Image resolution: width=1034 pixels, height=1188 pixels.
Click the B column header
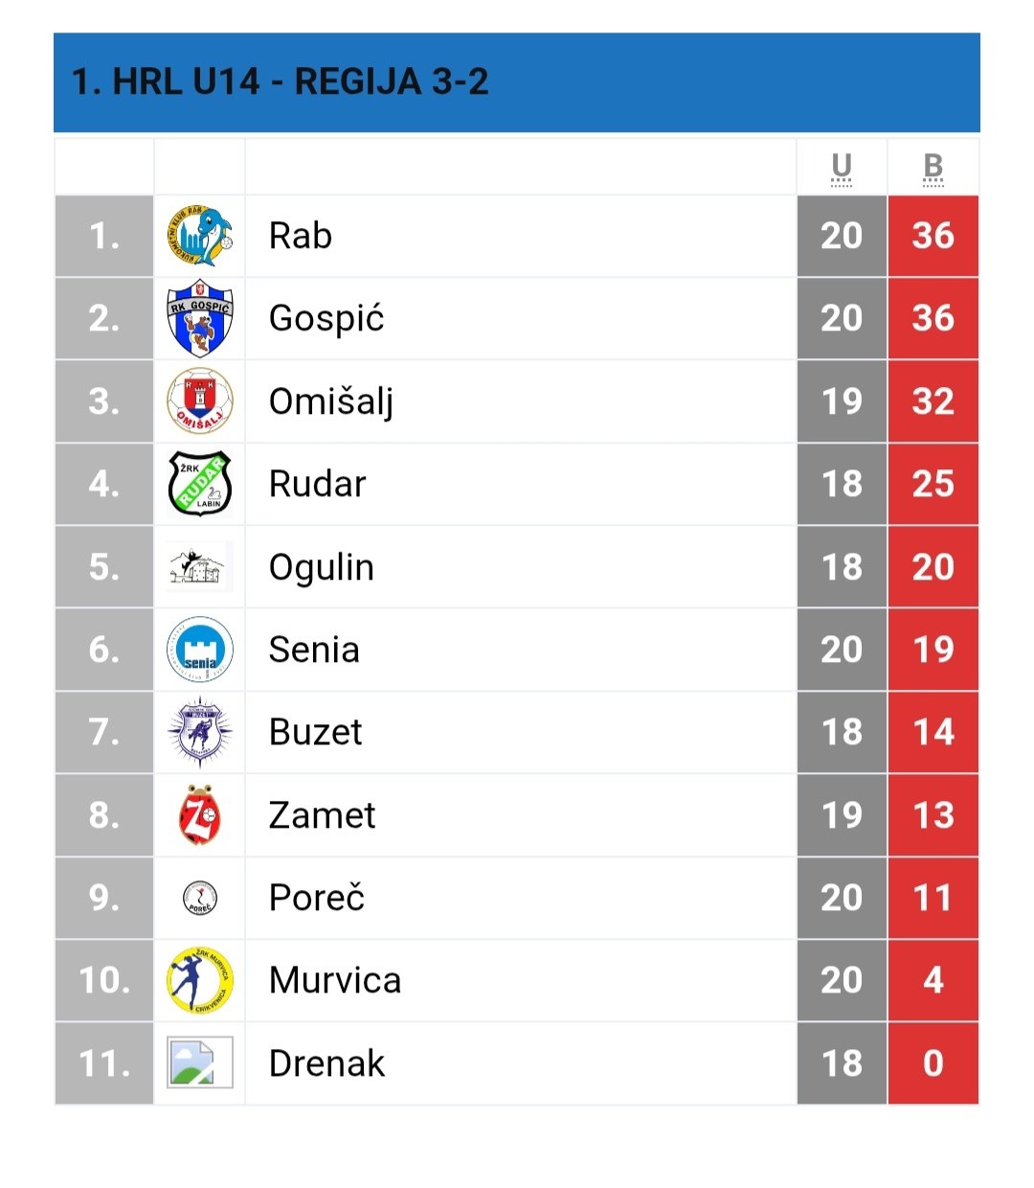click(933, 167)
